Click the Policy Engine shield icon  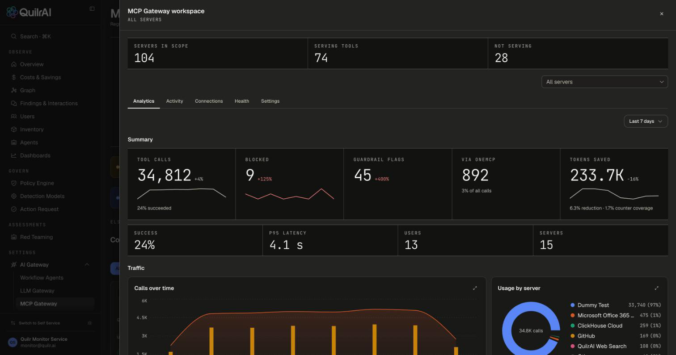14,183
